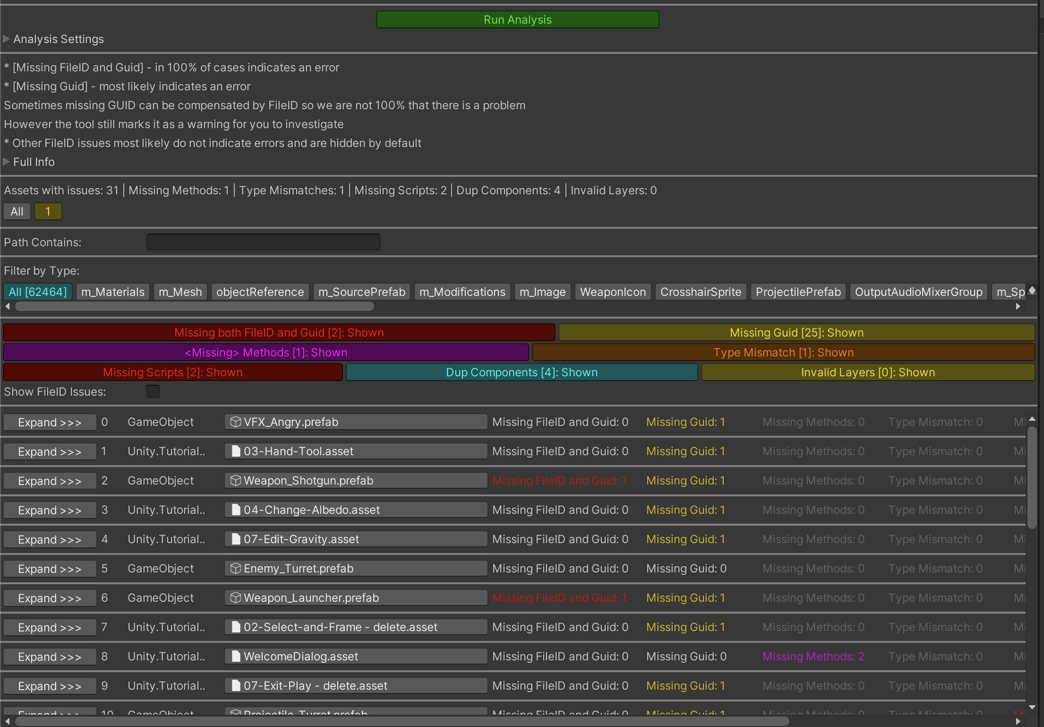Image resolution: width=1044 pixels, height=727 pixels.
Task: Toggle Dup Components [4] Shown filter
Action: click(x=522, y=372)
